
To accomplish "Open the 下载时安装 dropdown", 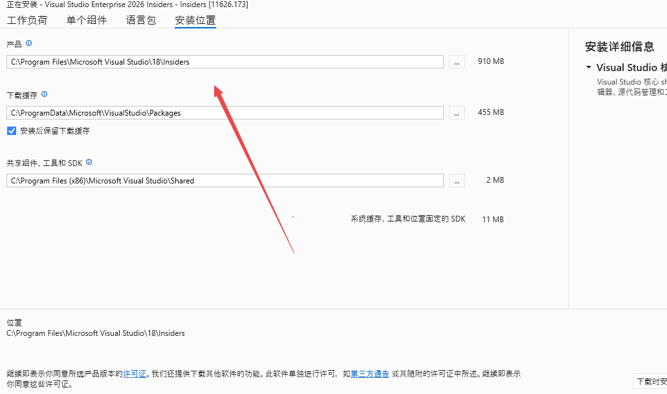I will point(650,381).
